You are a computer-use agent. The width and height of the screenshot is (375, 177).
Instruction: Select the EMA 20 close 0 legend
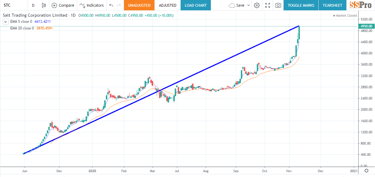click(x=22, y=28)
